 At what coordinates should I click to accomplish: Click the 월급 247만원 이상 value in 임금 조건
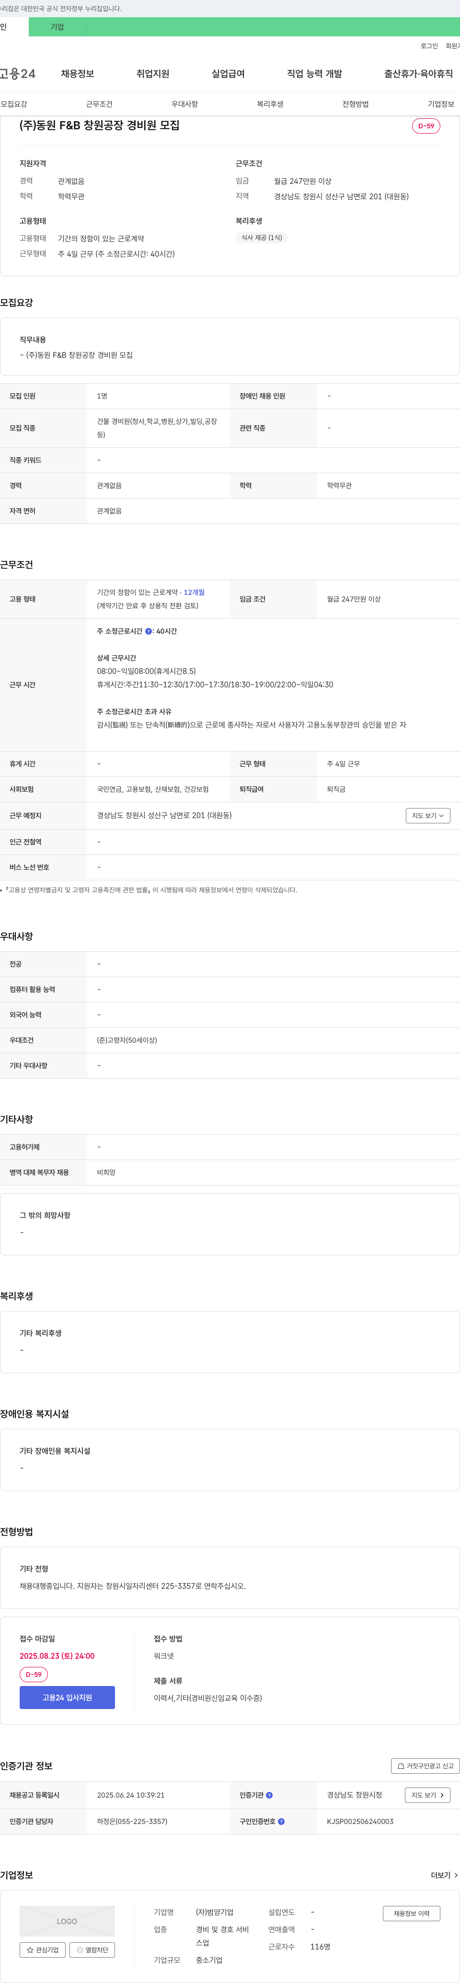[x=354, y=599]
